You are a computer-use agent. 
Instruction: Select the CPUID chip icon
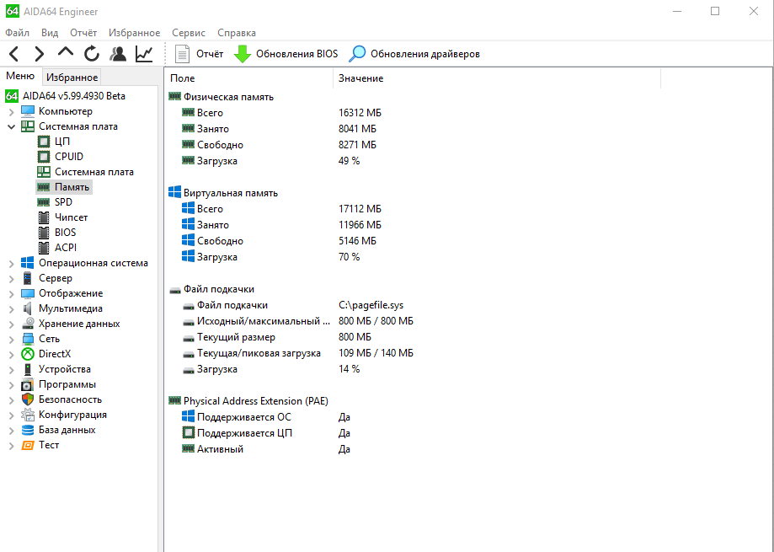pos(44,157)
